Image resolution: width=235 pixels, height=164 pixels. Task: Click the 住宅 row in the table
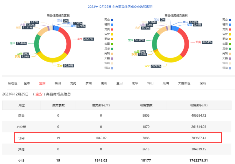click(117, 138)
